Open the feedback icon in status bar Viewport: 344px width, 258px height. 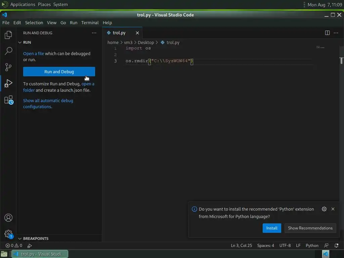(326, 246)
